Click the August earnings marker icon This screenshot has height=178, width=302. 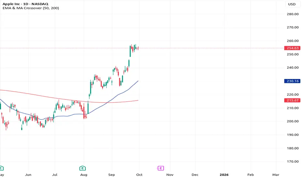coord(82,168)
